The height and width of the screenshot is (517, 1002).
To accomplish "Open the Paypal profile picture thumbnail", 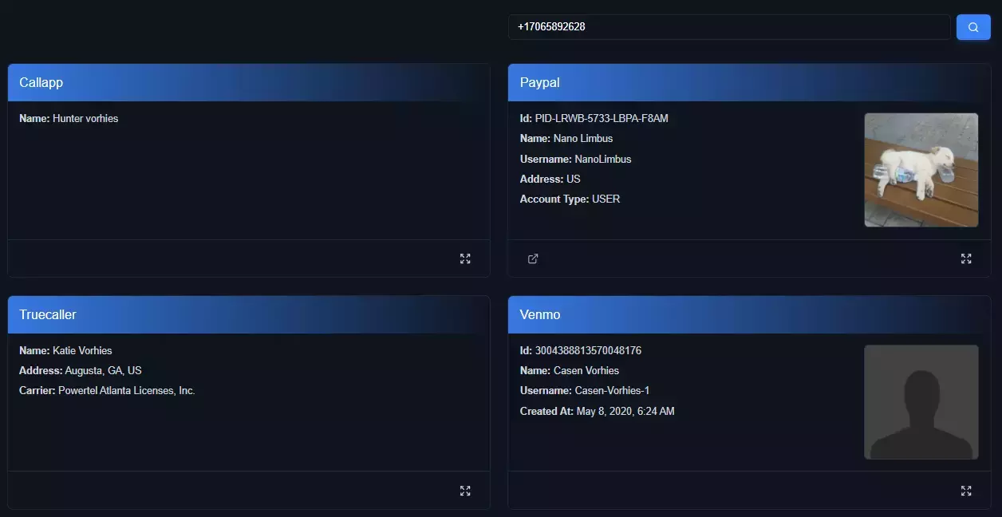I will [x=921, y=170].
